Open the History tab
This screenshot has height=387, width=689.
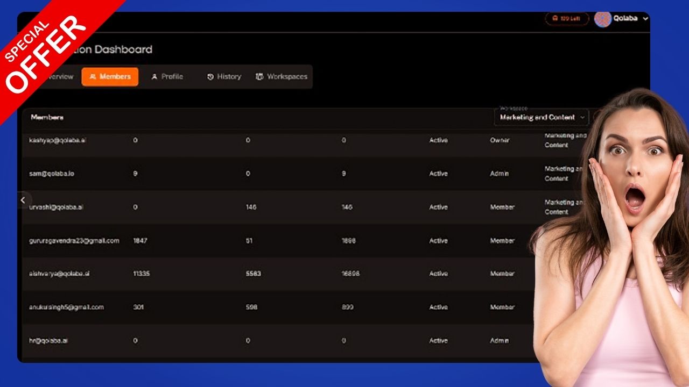click(224, 76)
